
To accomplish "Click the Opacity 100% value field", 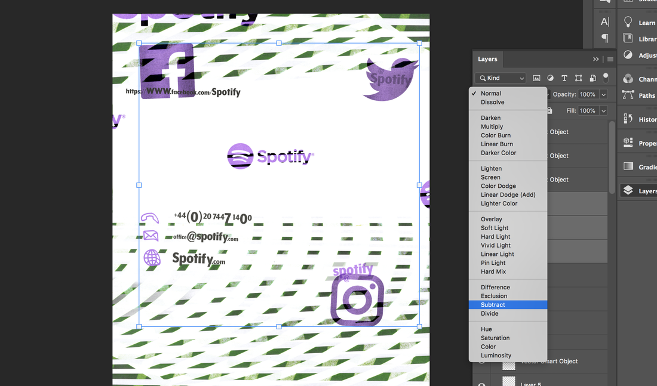I will pos(588,95).
